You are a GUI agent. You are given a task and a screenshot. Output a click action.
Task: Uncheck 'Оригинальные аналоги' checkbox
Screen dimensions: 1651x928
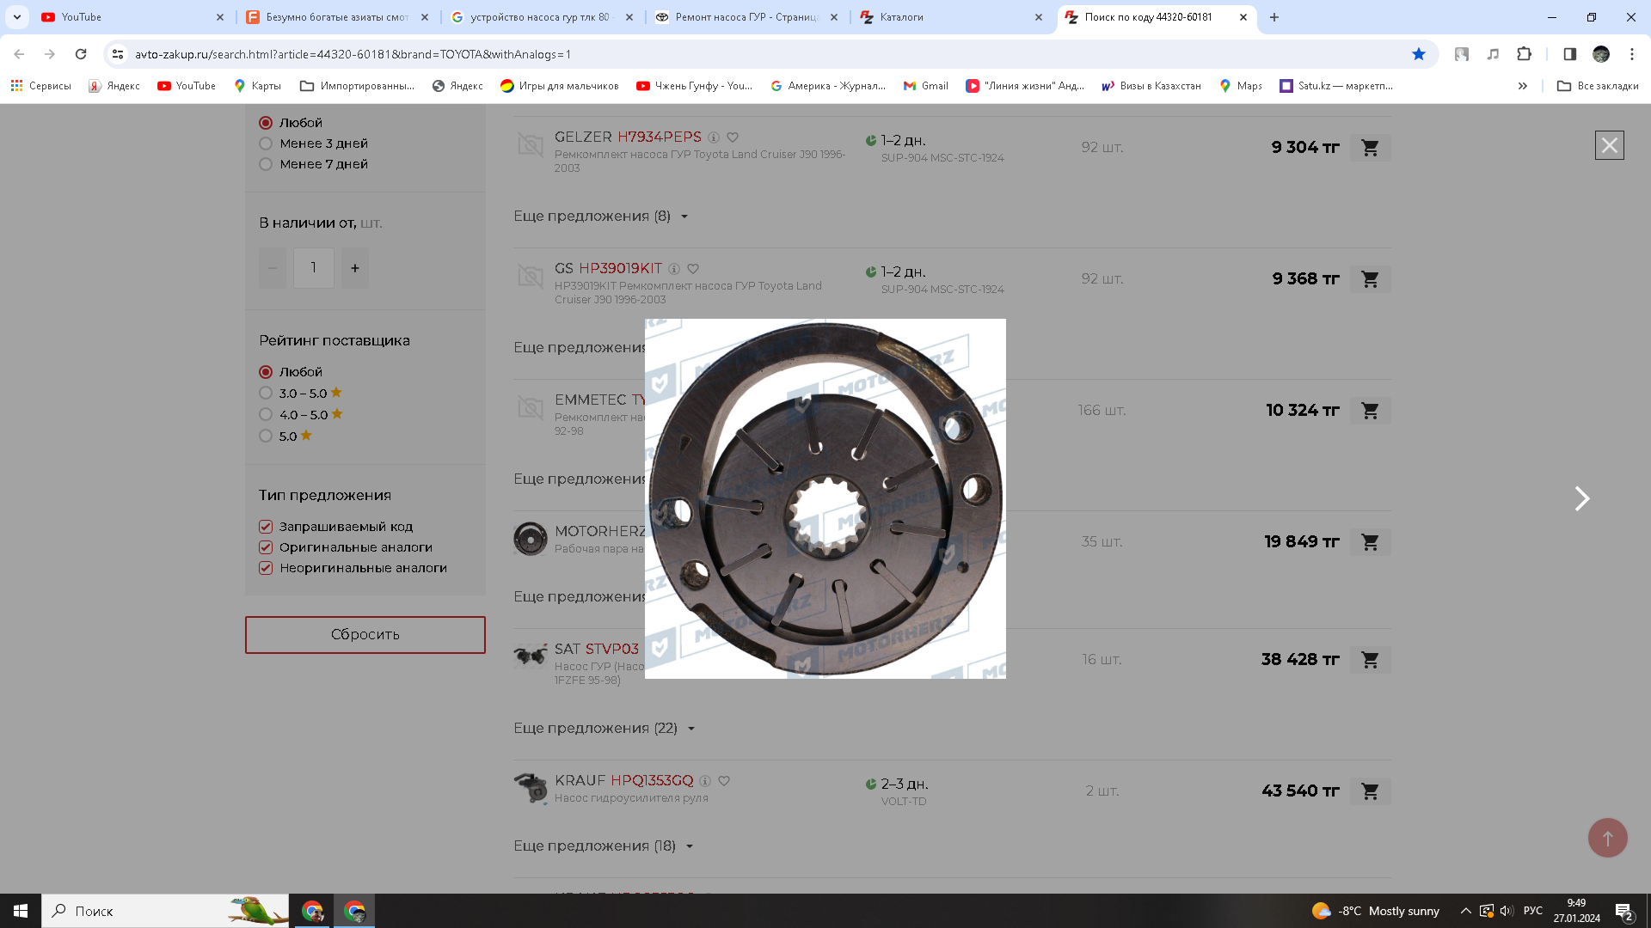[x=266, y=547]
